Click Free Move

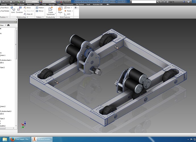point(4,8)
